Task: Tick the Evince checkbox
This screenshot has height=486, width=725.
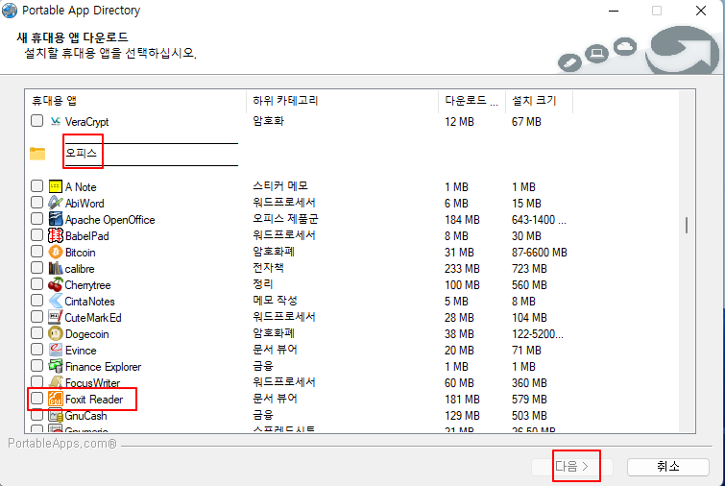Action: 37,349
